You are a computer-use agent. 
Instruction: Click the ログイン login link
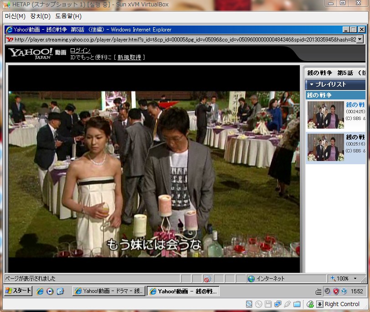[80, 50]
